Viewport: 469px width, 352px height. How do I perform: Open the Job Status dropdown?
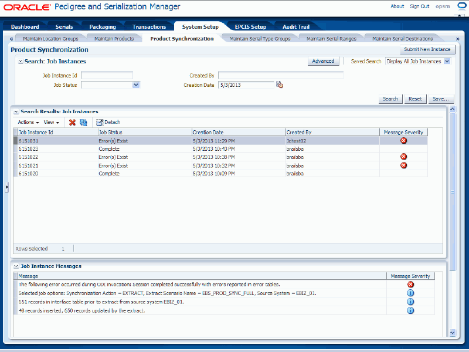coord(136,85)
